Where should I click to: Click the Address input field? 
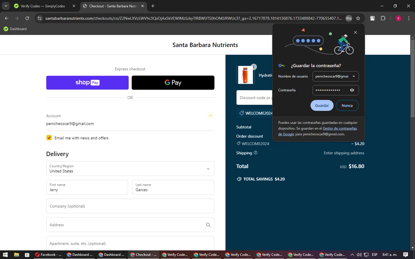126,225
